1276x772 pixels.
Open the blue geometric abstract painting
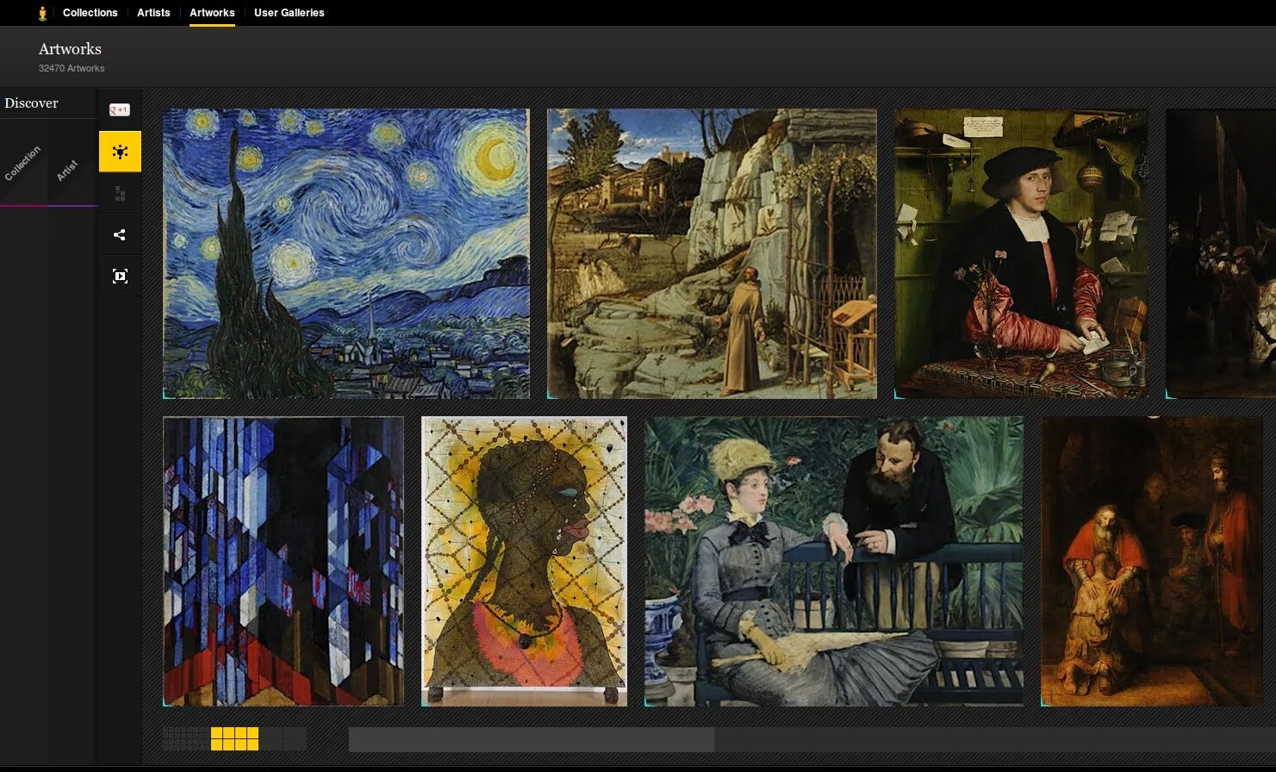click(x=283, y=562)
